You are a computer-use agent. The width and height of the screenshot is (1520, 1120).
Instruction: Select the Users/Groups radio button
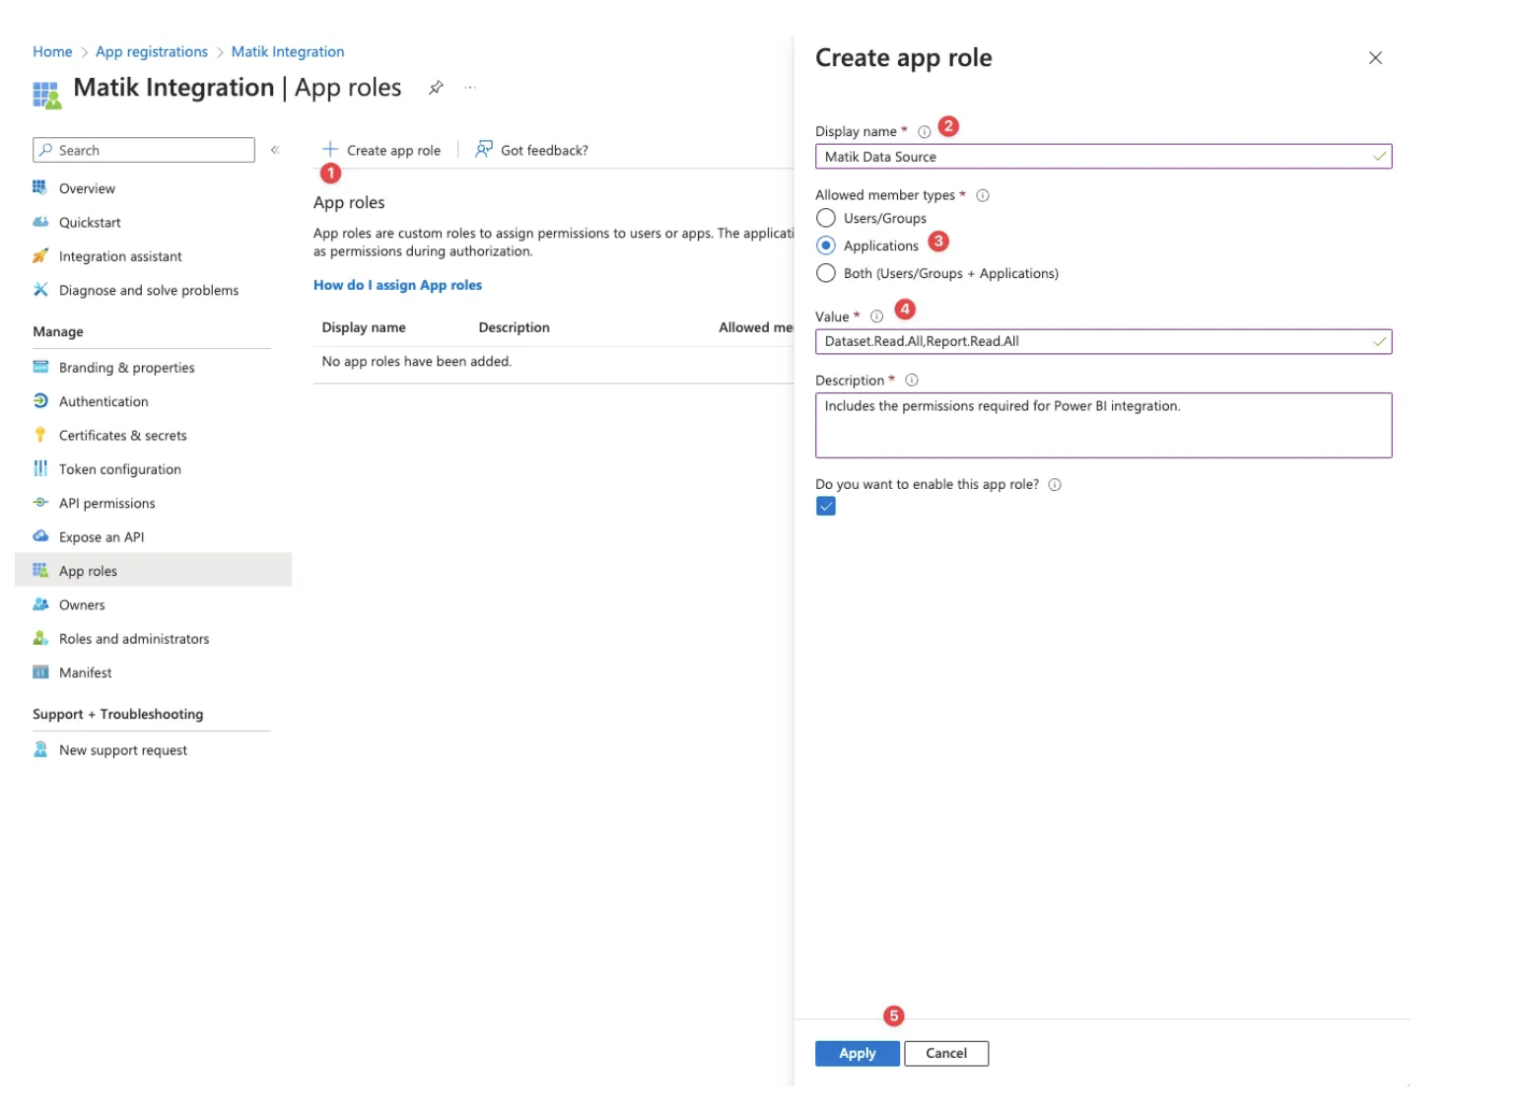pos(826,218)
